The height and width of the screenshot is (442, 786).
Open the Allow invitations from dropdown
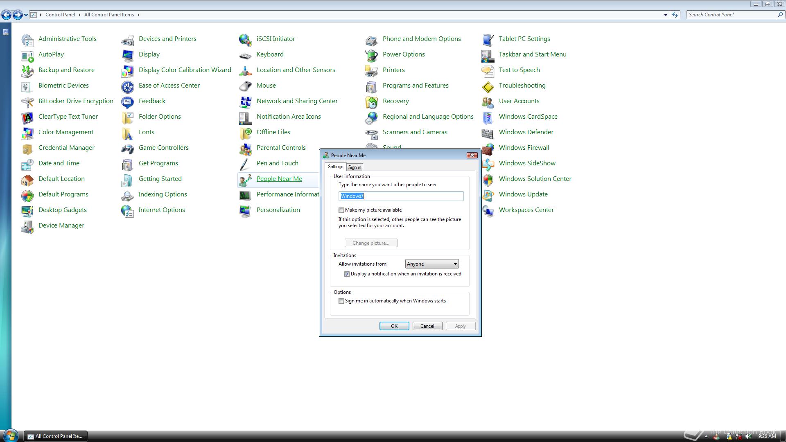click(x=432, y=264)
